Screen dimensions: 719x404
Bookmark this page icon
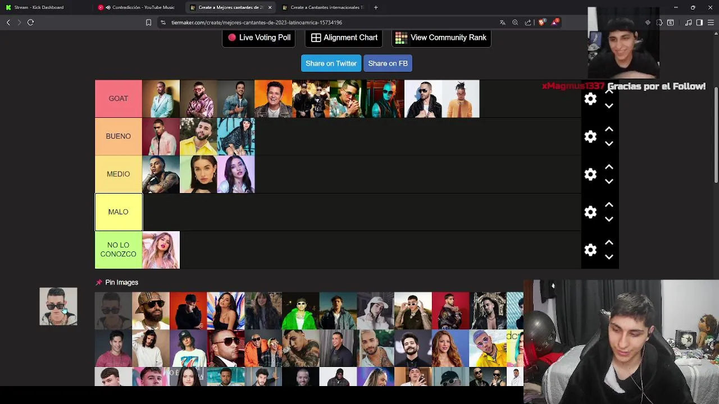tap(148, 22)
